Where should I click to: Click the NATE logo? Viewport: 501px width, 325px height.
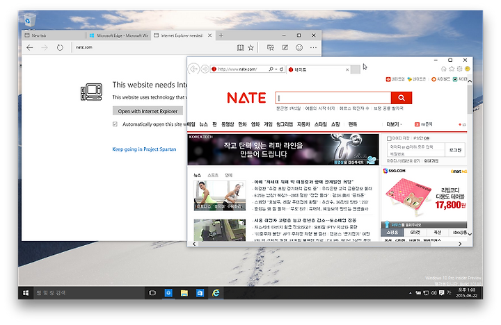[246, 98]
